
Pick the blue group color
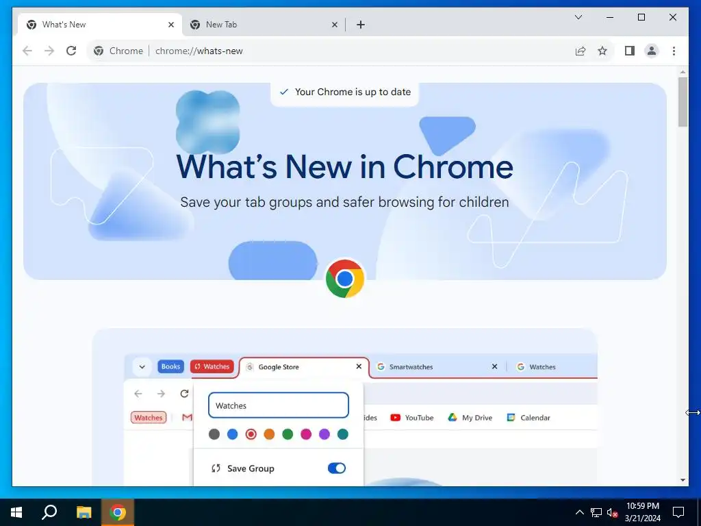coord(233,434)
